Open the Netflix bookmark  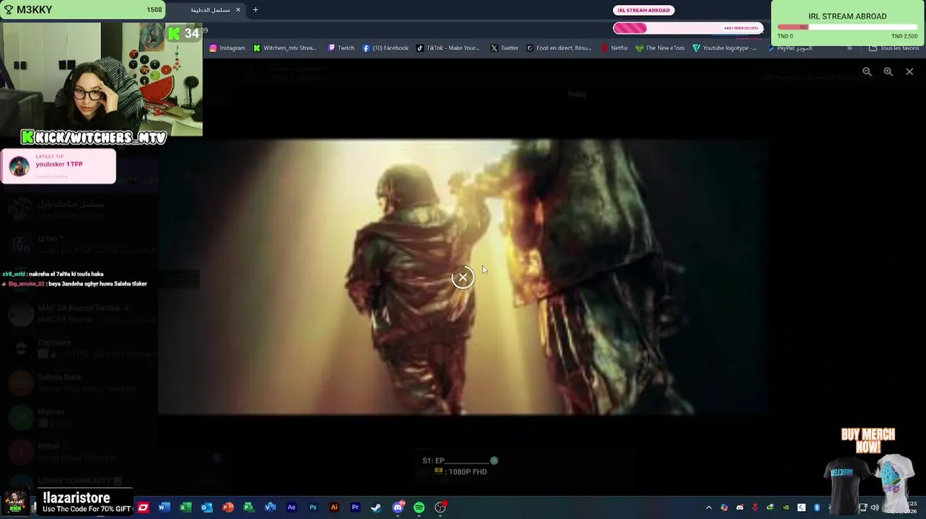pyautogui.click(x=614, y=48)
